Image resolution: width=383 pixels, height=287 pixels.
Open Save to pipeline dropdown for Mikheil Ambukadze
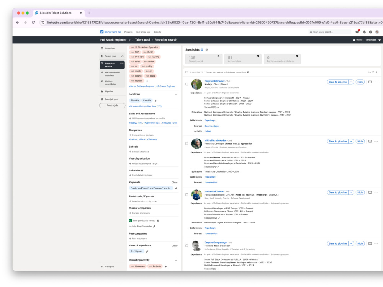(351, 141)
